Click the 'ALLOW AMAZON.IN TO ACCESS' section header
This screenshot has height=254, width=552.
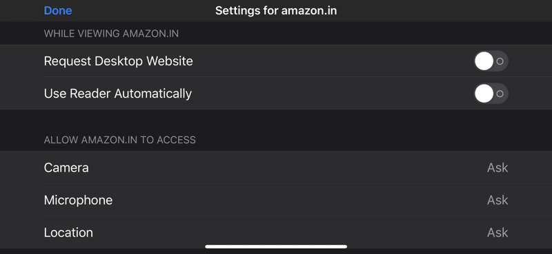119,140
